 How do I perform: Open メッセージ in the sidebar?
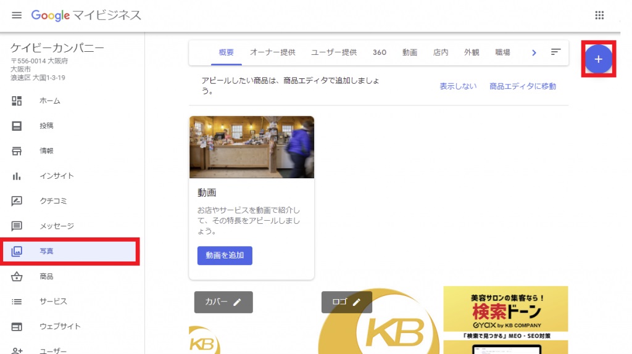(x=56, y=226)
